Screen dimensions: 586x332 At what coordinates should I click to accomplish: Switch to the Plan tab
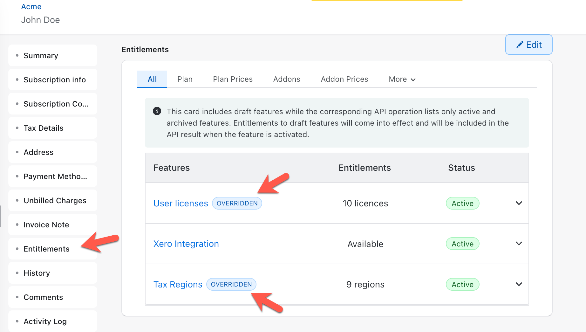(185, 79)
